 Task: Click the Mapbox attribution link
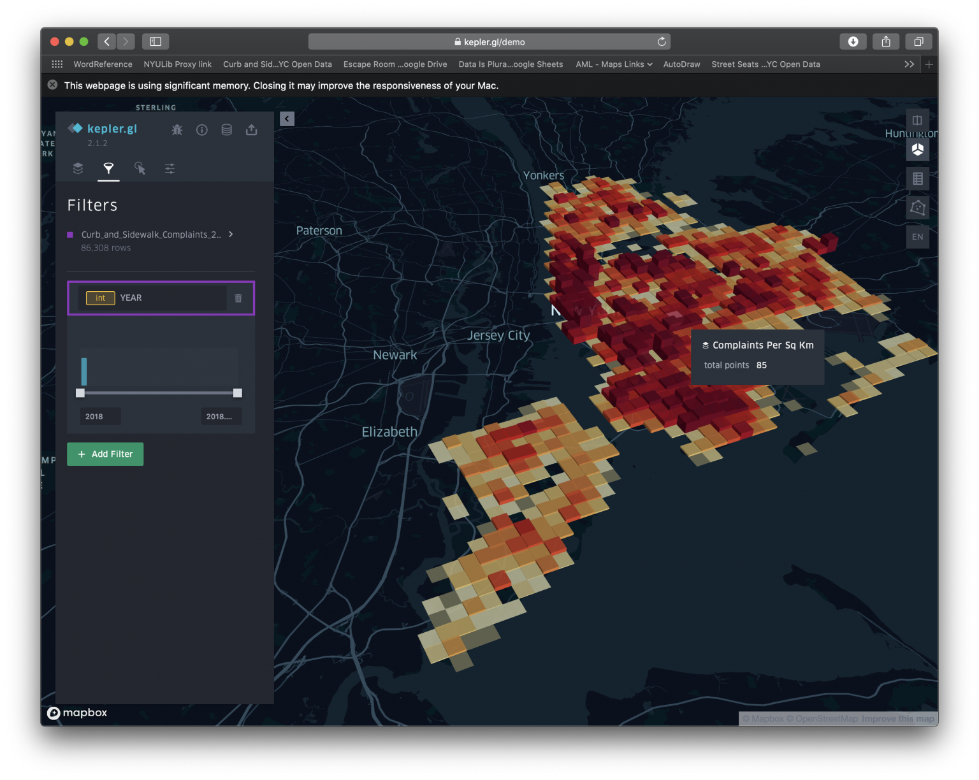(x=77, y=712)
